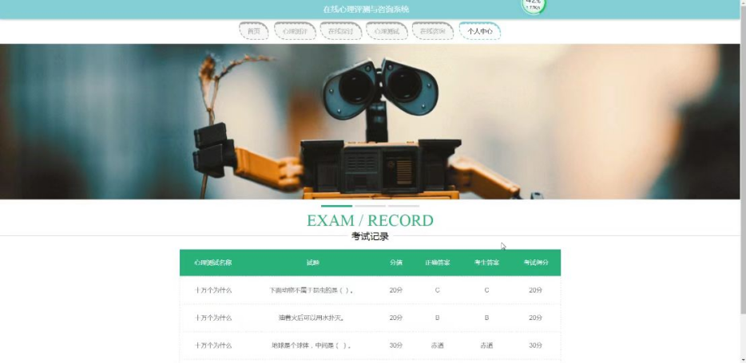This screenshot has height=363, width=746.
Task: Click 30分 score earned in earth row
Action: point(536,345)
